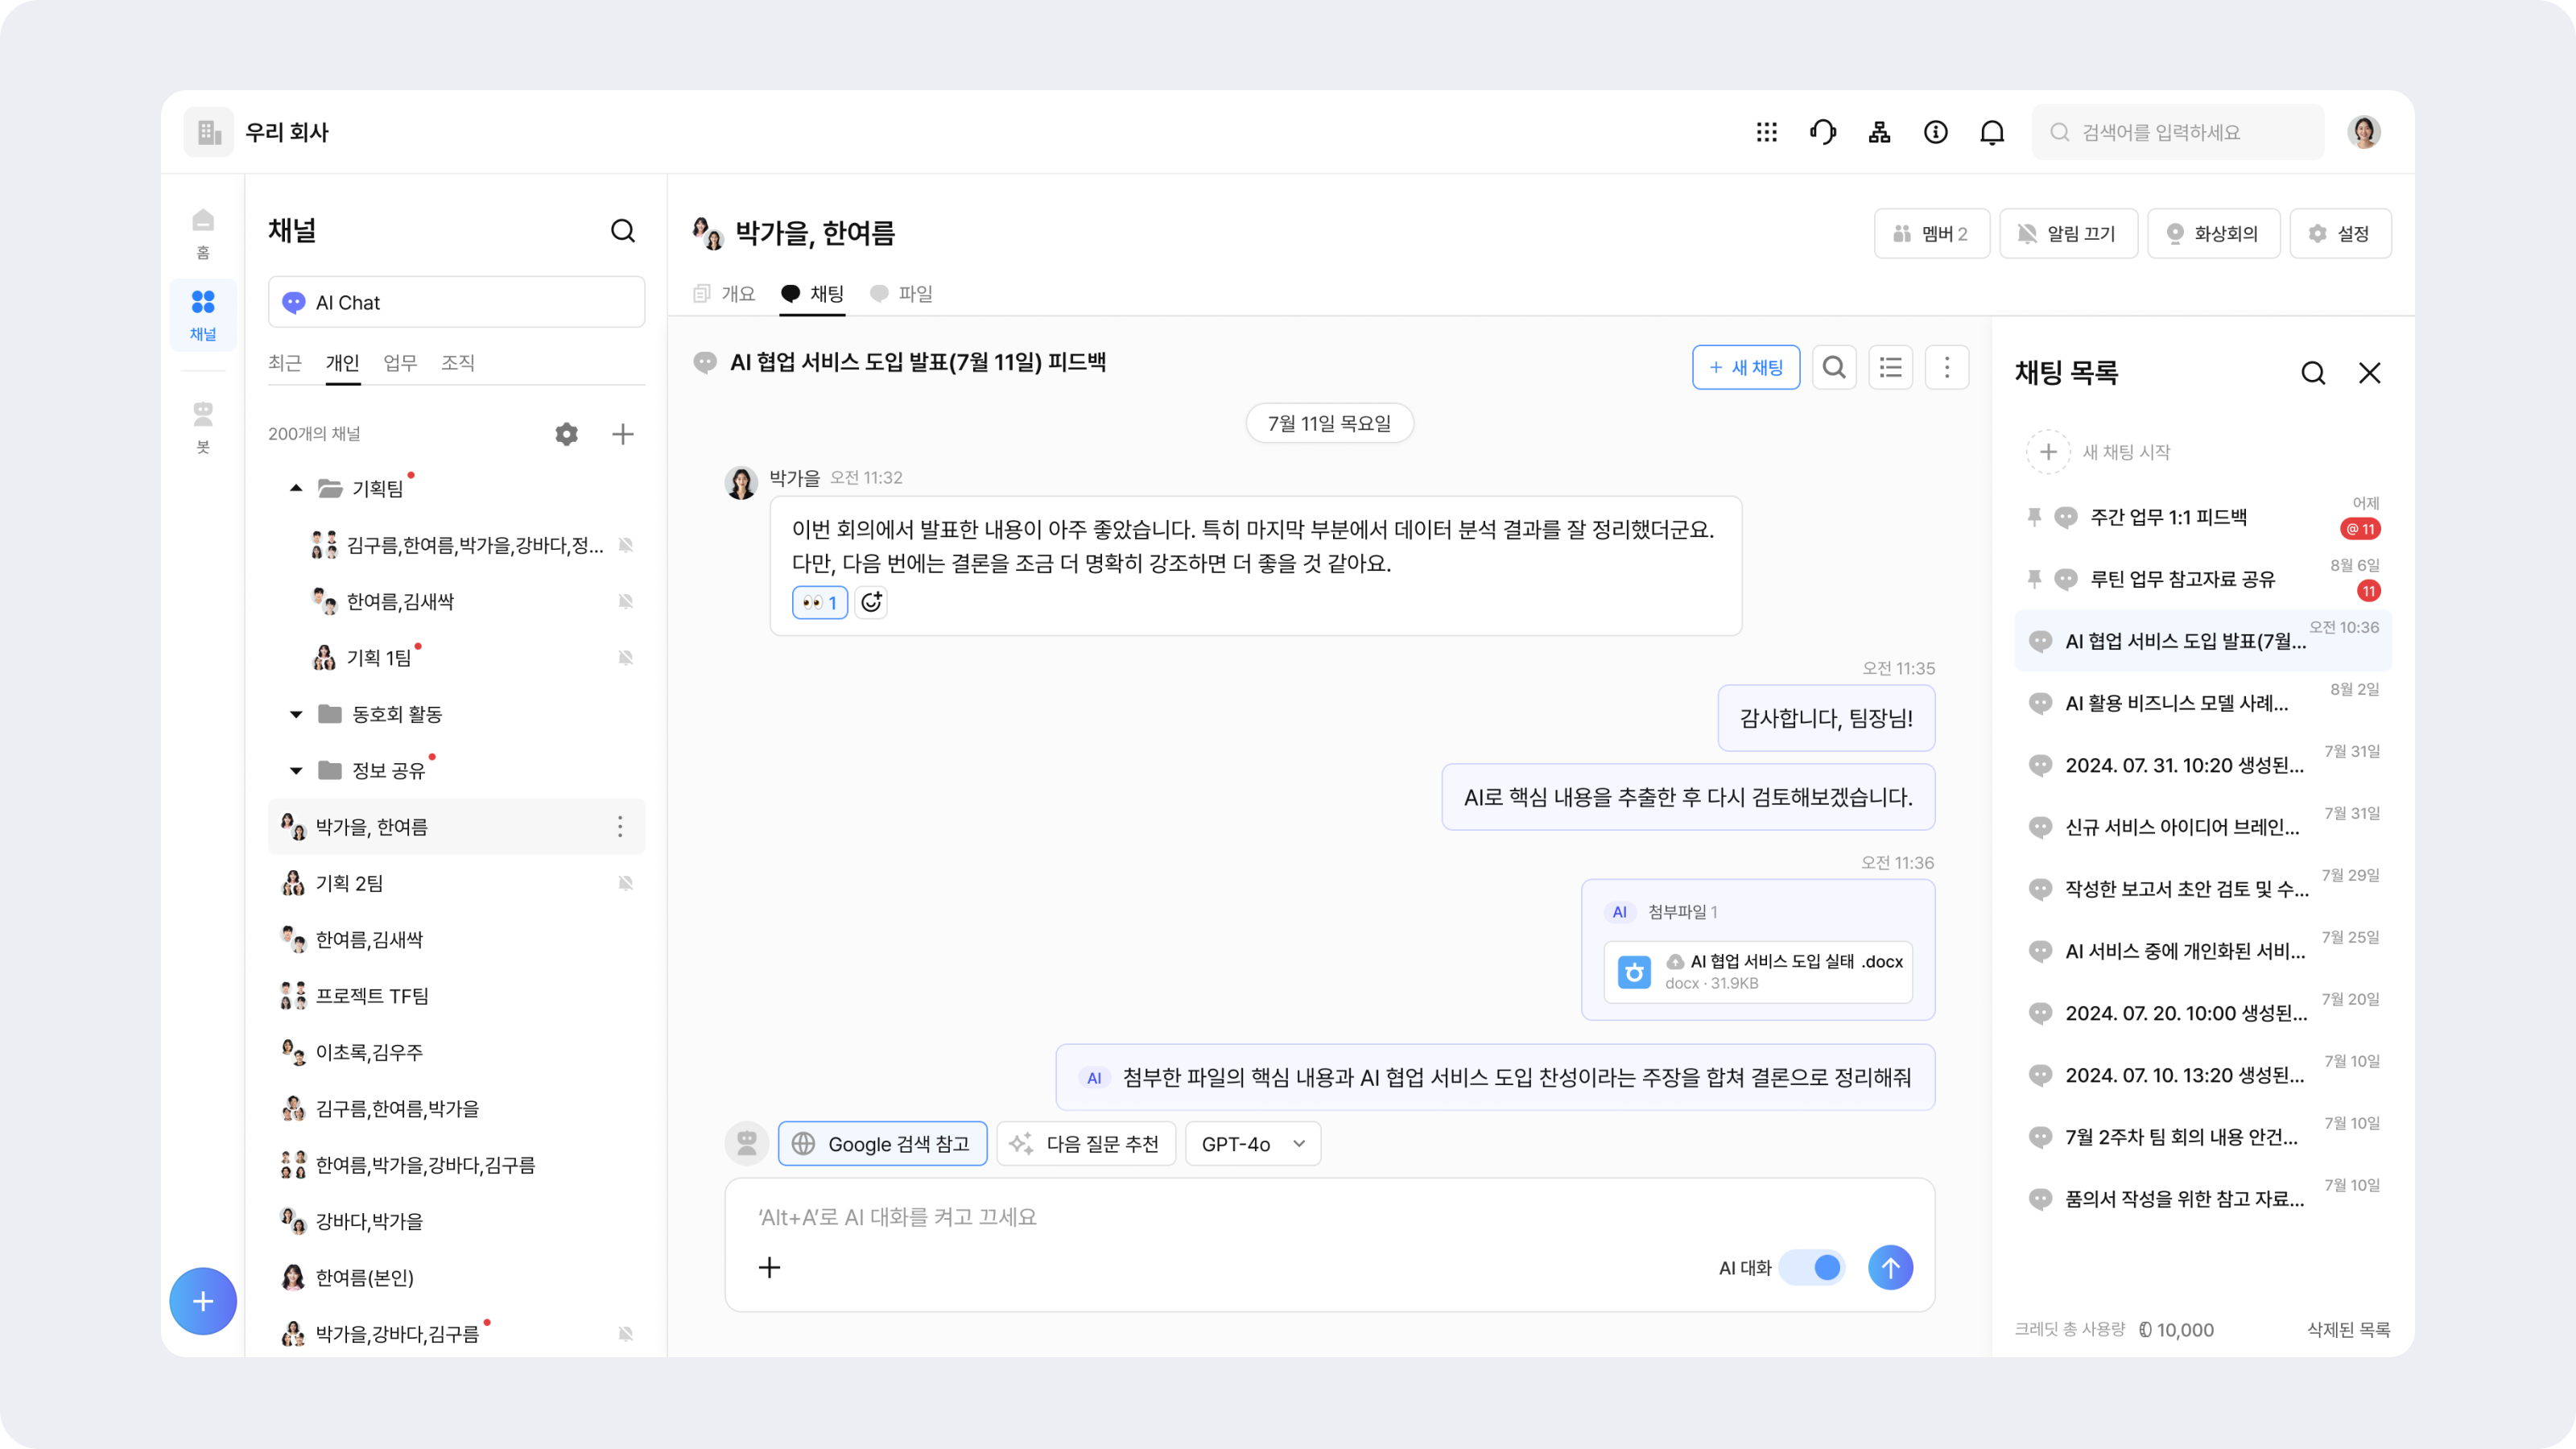This screenshot has width=2576, height=1449.
Task: Expand the 동호회 활동 folder
Action: pos(296,714)
